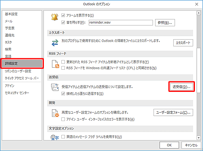203x151 pixels.
Task: Click the developer form gear icon
Action: 56,113
